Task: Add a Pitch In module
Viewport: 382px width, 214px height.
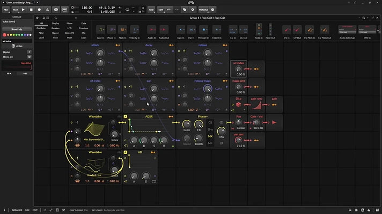Action: click(x=122, y=30)
